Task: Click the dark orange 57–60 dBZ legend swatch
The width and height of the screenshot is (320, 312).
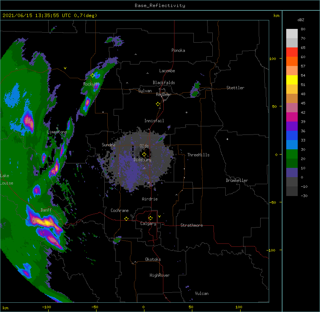Action: click(x=292, y=61)
